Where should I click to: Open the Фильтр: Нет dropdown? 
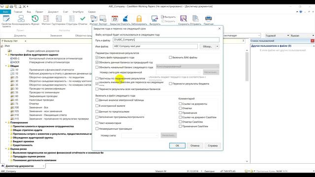25,41
